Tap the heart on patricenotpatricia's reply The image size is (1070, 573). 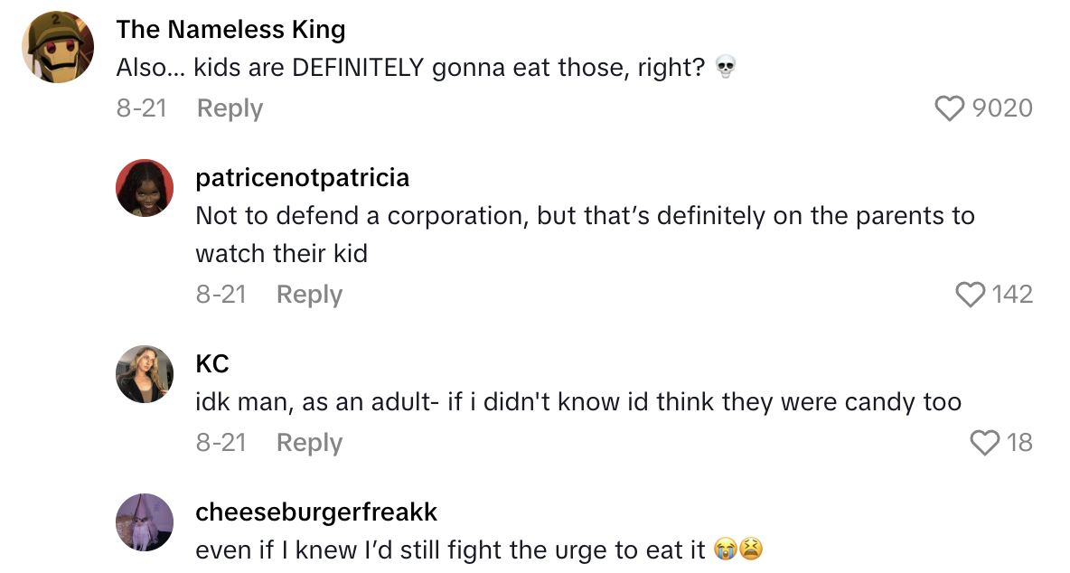pyautogui.click(x=971, y=295)
